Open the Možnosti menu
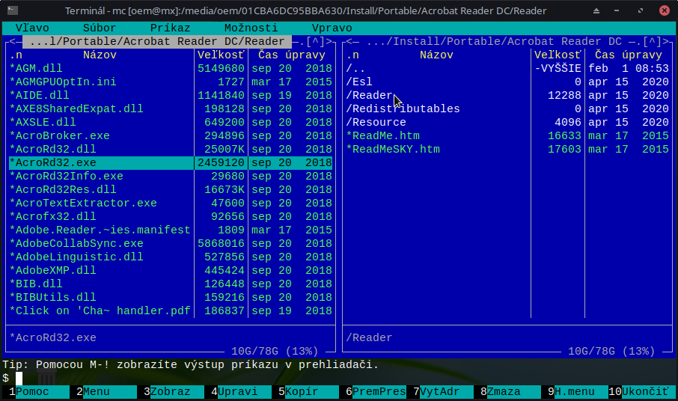 tap(251, 28)
